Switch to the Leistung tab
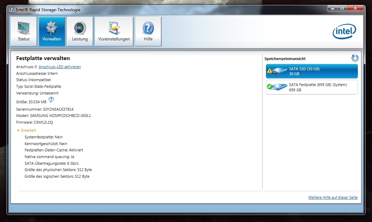Viewport: 372px width, 222px height. point(80,31)
